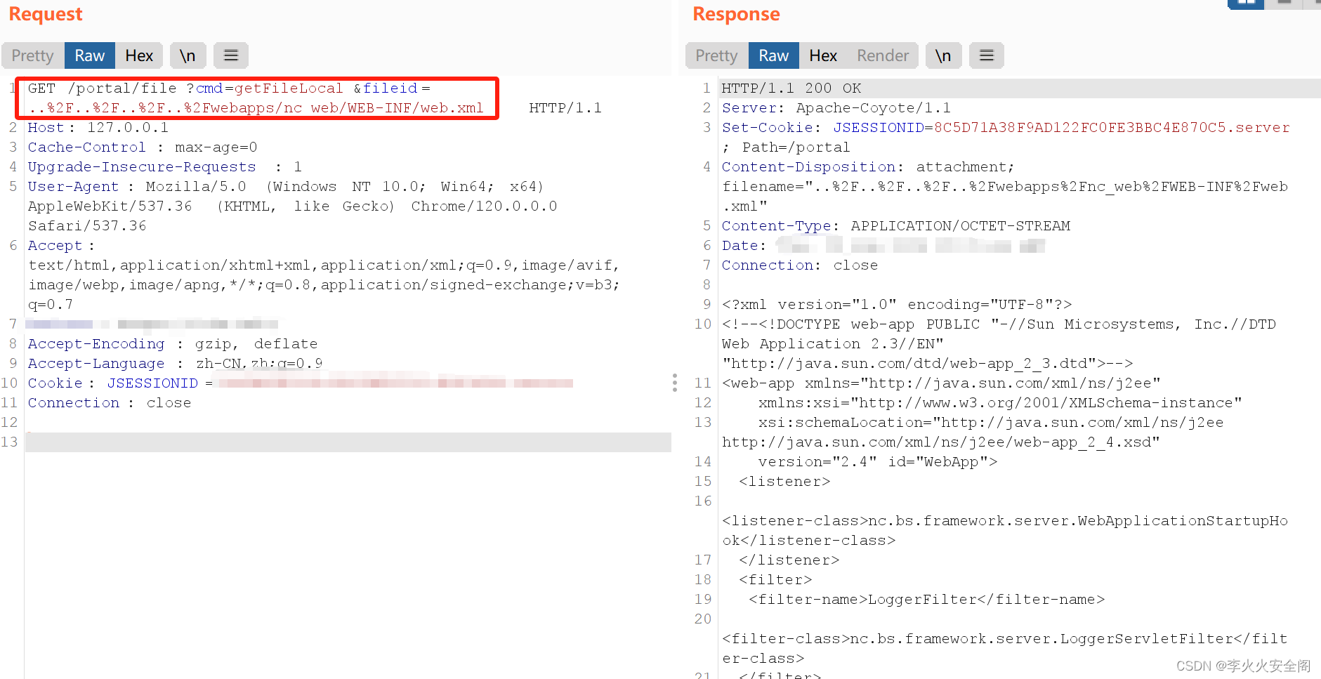
Task: Click the web-app xmlns opening tag
Action: tap(941, 383)
